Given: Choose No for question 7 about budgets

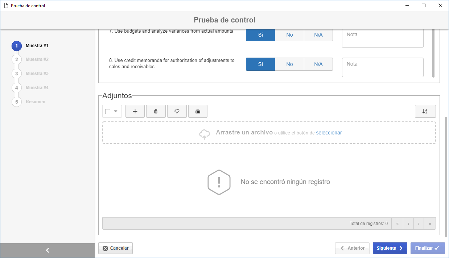Looking at the screenshot, I should click(x=289, y=35).
